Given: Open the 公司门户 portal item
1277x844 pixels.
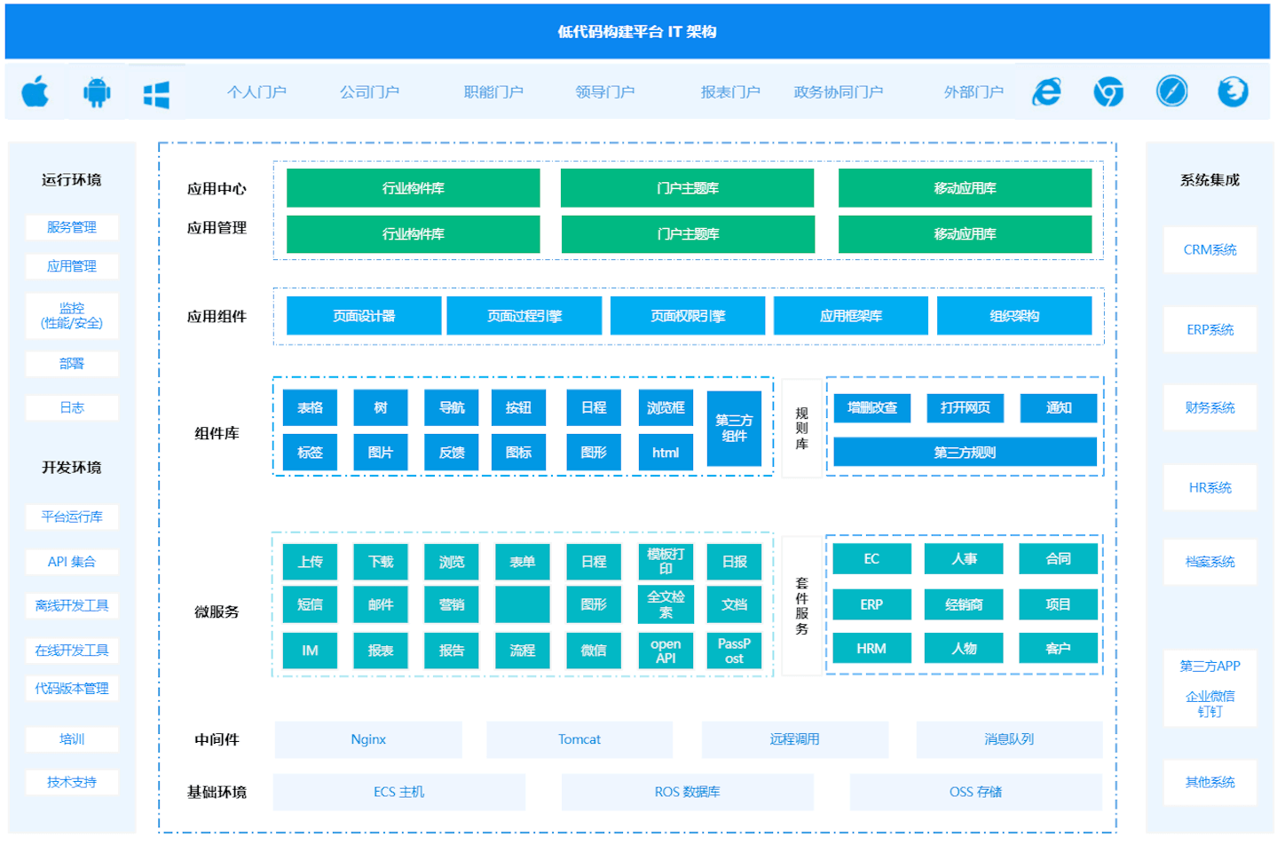Looking at the screenshot, I should point(369,92).
